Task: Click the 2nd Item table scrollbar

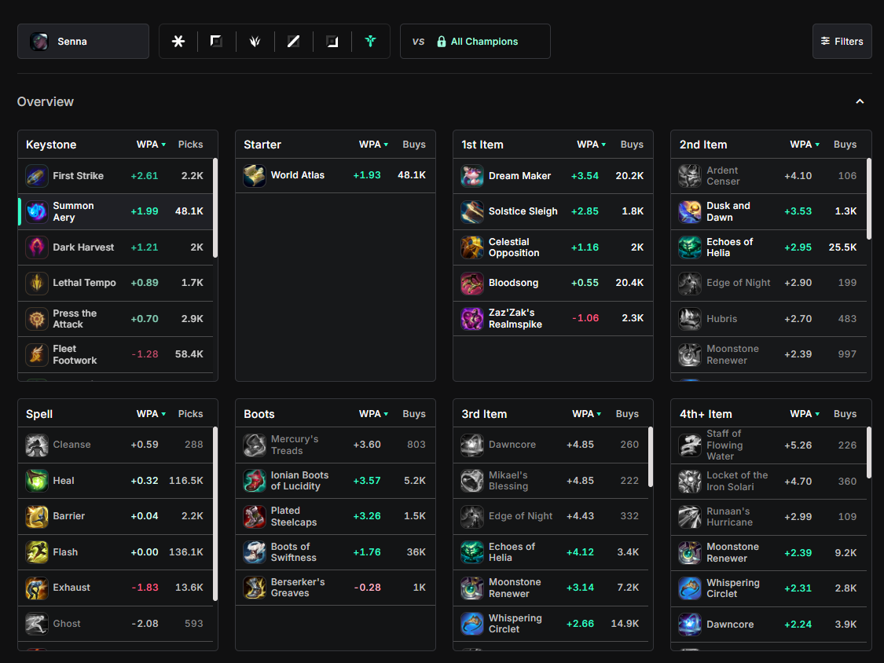Action: point(869,199)
